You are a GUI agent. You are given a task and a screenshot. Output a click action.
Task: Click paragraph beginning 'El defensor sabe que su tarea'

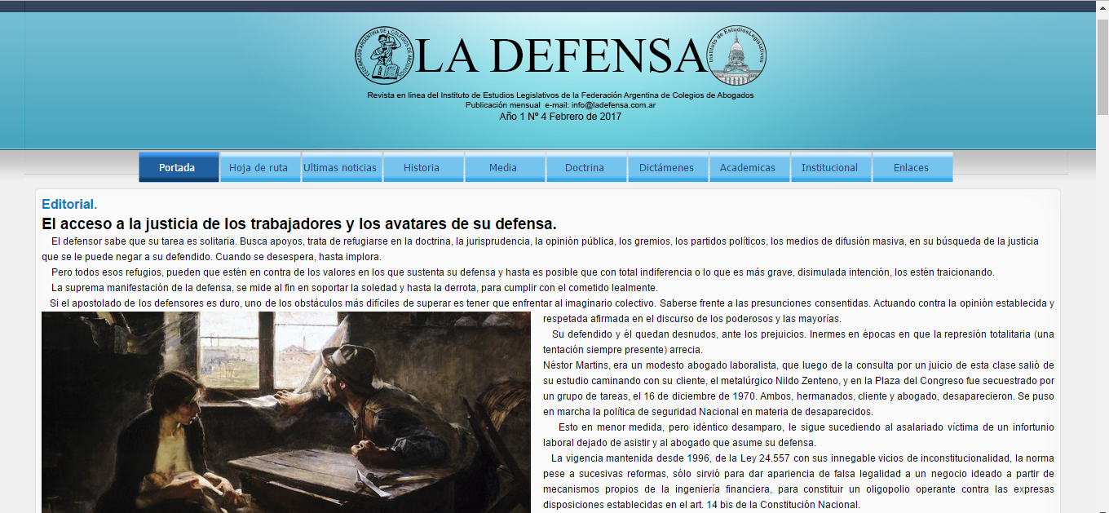click(x=541, y=249)
